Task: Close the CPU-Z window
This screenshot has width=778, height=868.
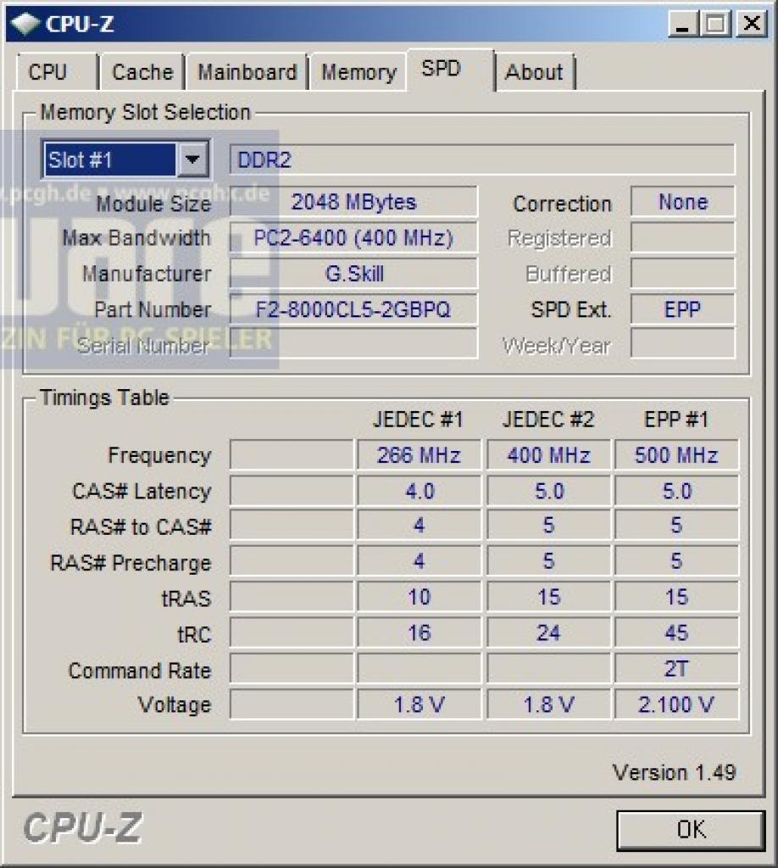Action: pyautogui.click(x=752, y=24)
